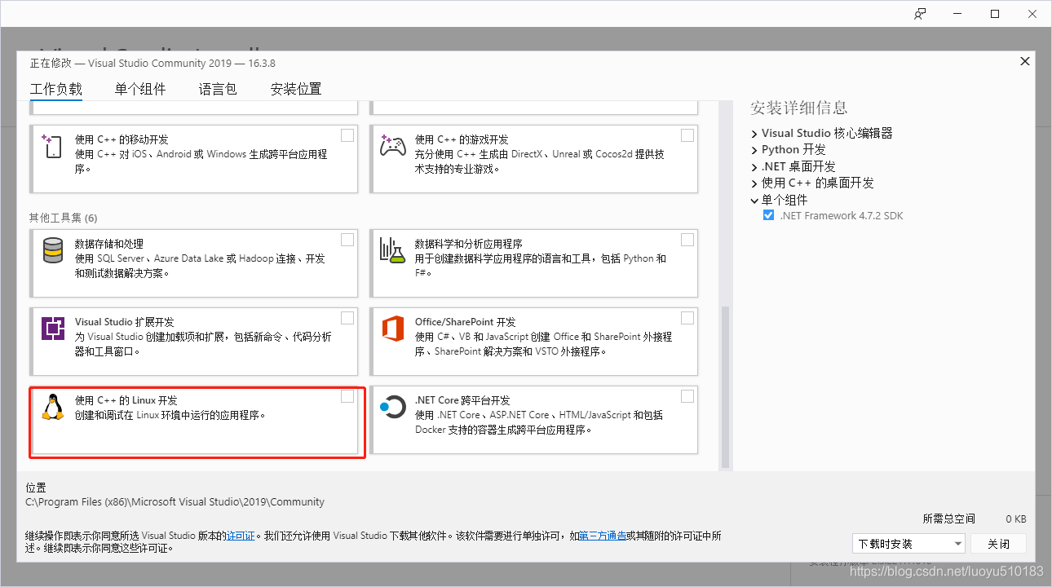
Task: Click the 使用 C++ 的 Linux 开发 title
Action: click(x=126, y=400)
